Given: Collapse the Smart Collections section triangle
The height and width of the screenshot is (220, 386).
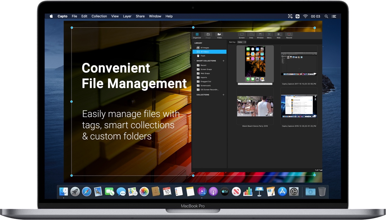Looking at the screenshot, I should click(x=195, y=61).
